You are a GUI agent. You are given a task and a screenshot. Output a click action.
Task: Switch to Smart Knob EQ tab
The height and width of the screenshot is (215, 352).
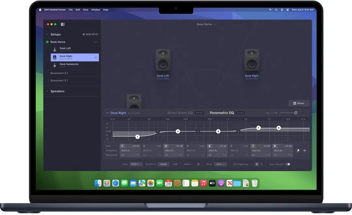click(x=180, y=113)
